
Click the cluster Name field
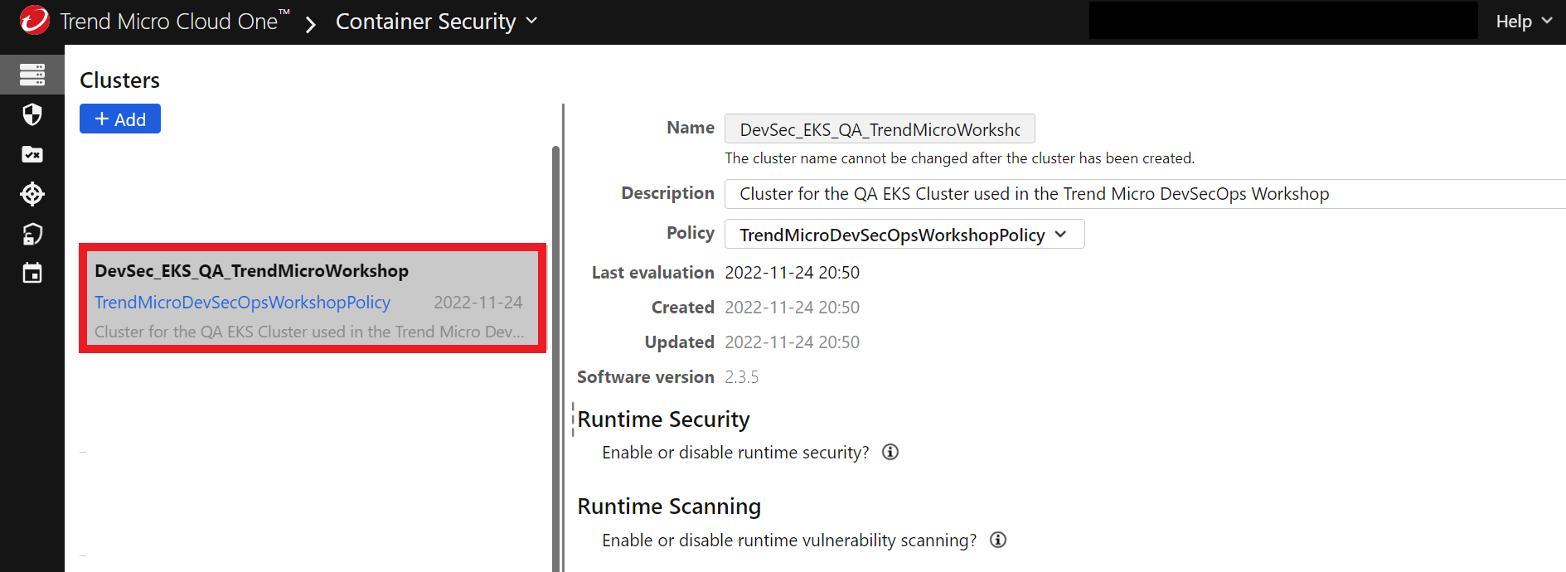click(880, 129)
